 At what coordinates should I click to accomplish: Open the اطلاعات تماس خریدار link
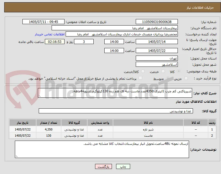tap(50, 34)
